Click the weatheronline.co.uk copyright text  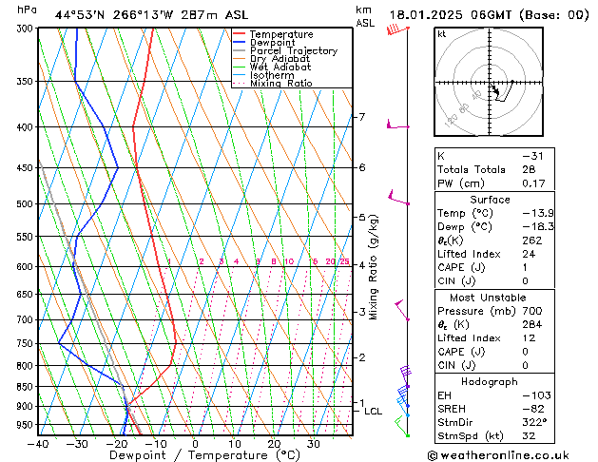point(498,455)
